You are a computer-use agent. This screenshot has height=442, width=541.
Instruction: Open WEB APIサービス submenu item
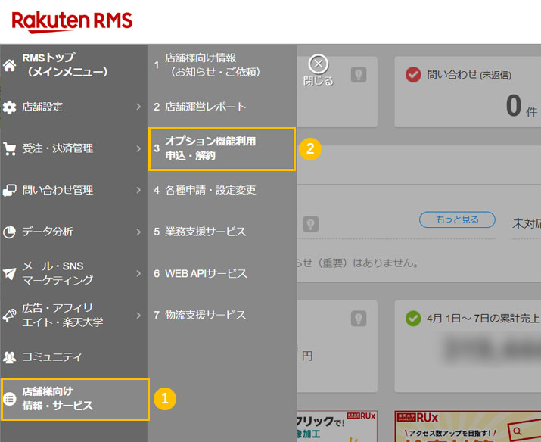click(x=206, y=273)
